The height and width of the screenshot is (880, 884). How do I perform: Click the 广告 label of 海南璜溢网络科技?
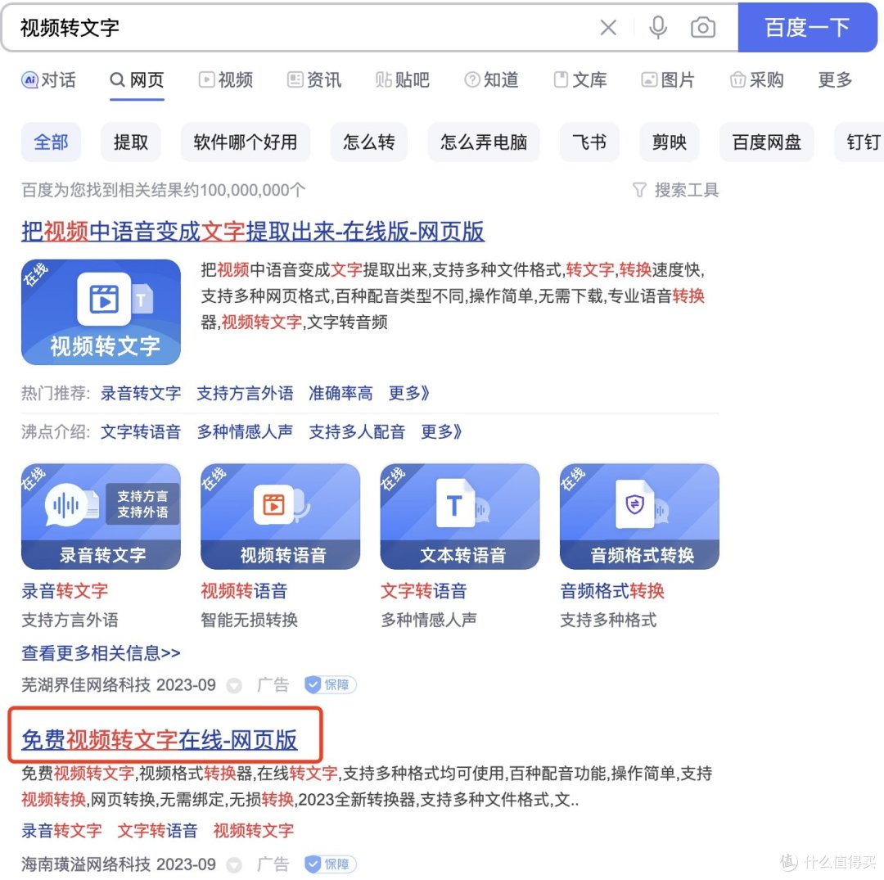pyautogui.click(x=273, y=864)
